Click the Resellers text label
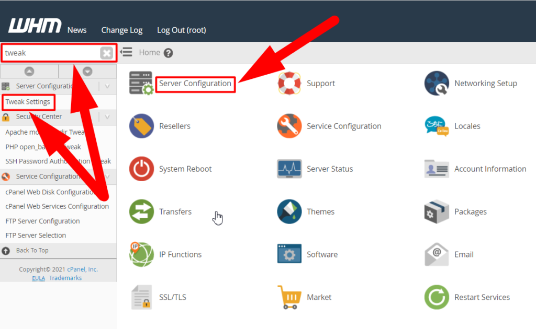Viewport: 536px width, 329px height. click(x=175, y=126)
